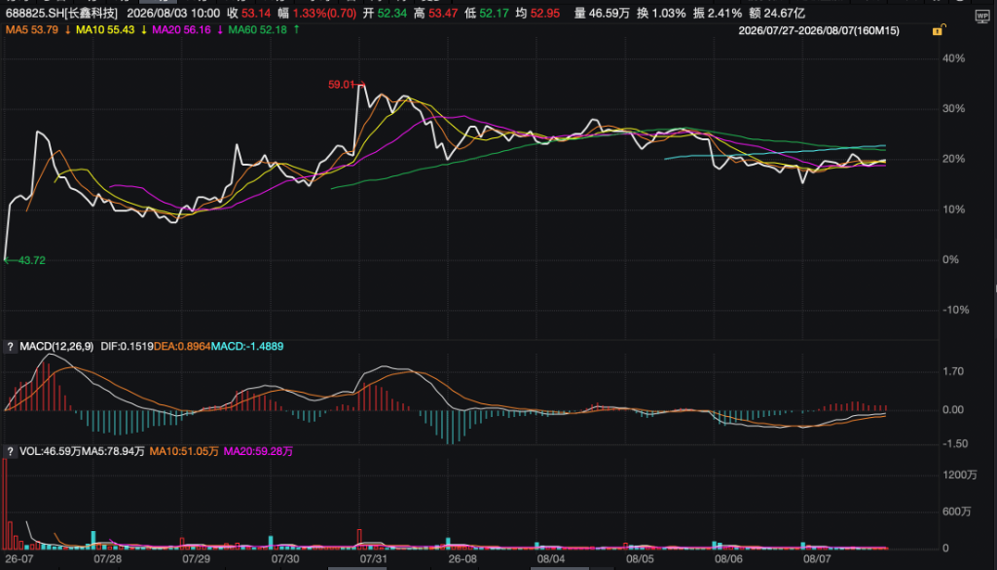The image size is (997, 570).
Task: Click the 20% axis label
Action: pos(953,159)
